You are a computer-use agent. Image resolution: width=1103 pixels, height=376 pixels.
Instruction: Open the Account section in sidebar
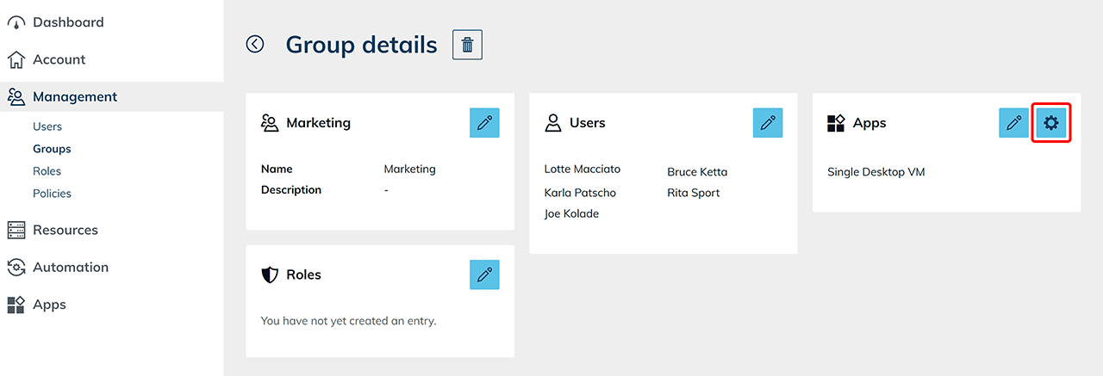point(59,59)
